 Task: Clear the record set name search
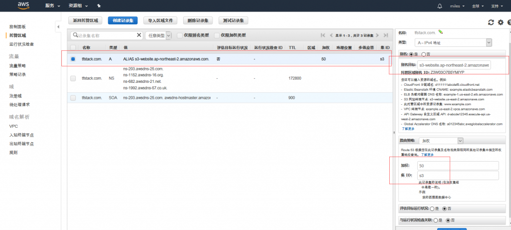pyautogui.click(x=139, y=35)
